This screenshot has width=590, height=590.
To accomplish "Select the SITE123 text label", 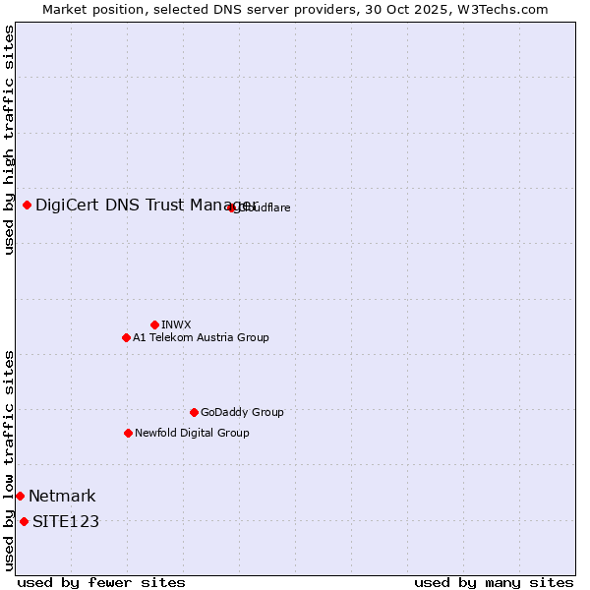I will coord(66,521).
